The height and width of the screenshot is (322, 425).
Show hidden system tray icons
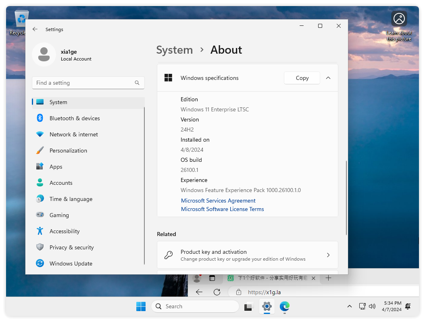tap(350, 306)
